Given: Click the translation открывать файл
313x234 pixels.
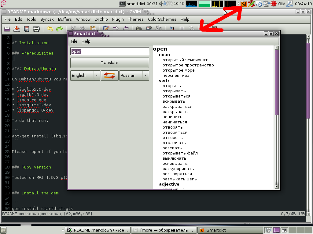Looking at the screenshot, I should (180, 153).
